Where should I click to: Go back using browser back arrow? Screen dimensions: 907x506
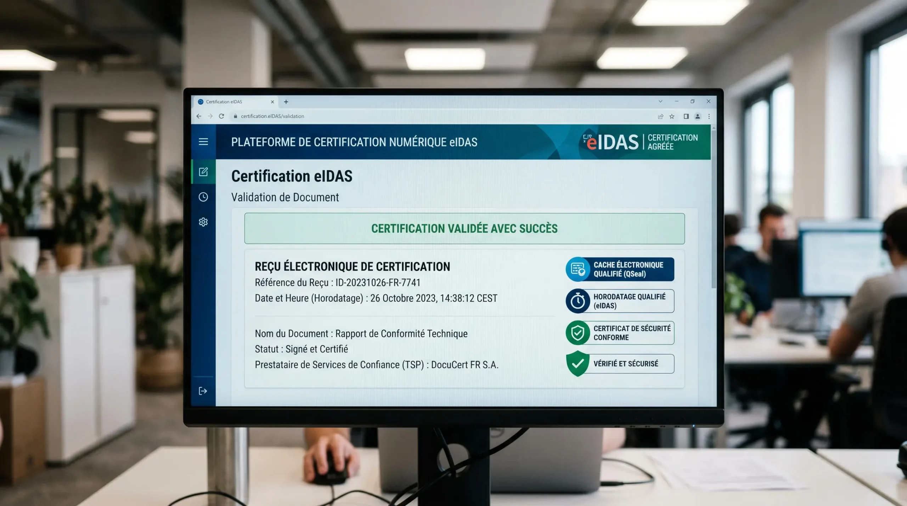click(199, 116)
